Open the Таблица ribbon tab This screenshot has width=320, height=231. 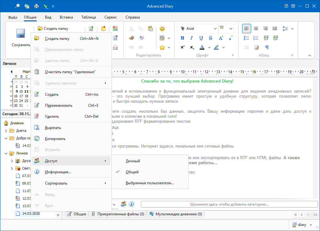point(89,17)
